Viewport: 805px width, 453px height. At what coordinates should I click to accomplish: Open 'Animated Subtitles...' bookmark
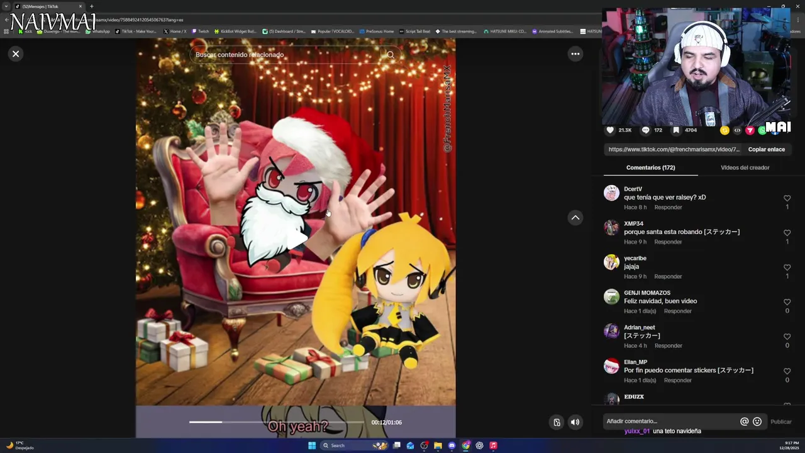552,31
